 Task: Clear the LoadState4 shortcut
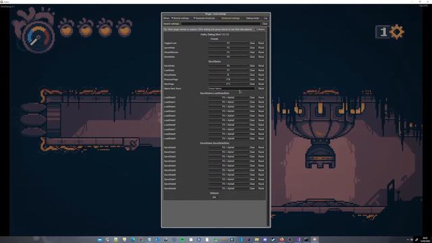tap(252, 115)
